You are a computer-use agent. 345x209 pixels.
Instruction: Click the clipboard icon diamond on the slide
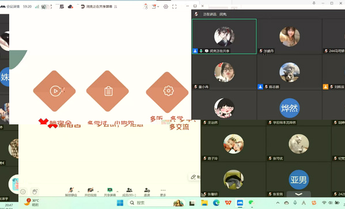(x=107, y=91)
